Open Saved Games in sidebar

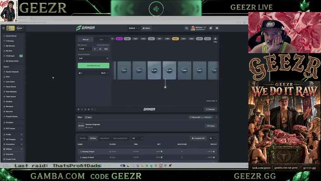click(11, 36)
